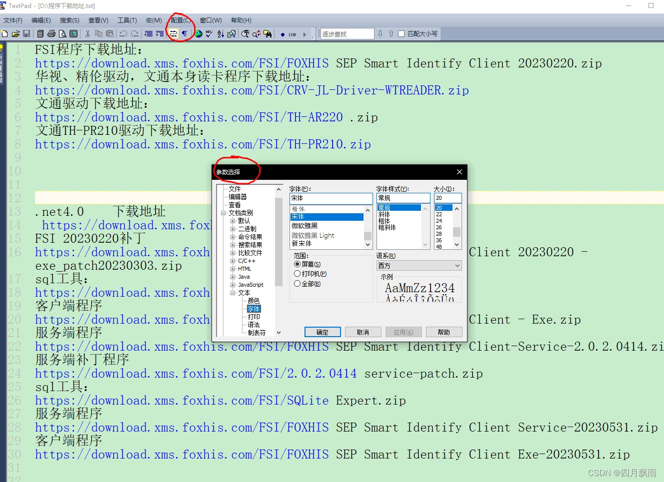
Task: Click the Compare files toolbar icon
Action: click(231, 34)
